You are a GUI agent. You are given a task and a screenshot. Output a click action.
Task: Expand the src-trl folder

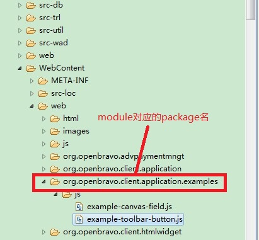(20, 18)
